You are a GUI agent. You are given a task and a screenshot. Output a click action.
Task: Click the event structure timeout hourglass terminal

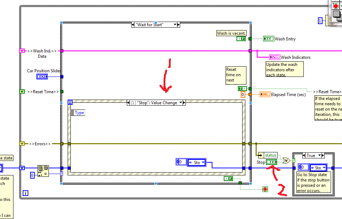click(70, 102)
